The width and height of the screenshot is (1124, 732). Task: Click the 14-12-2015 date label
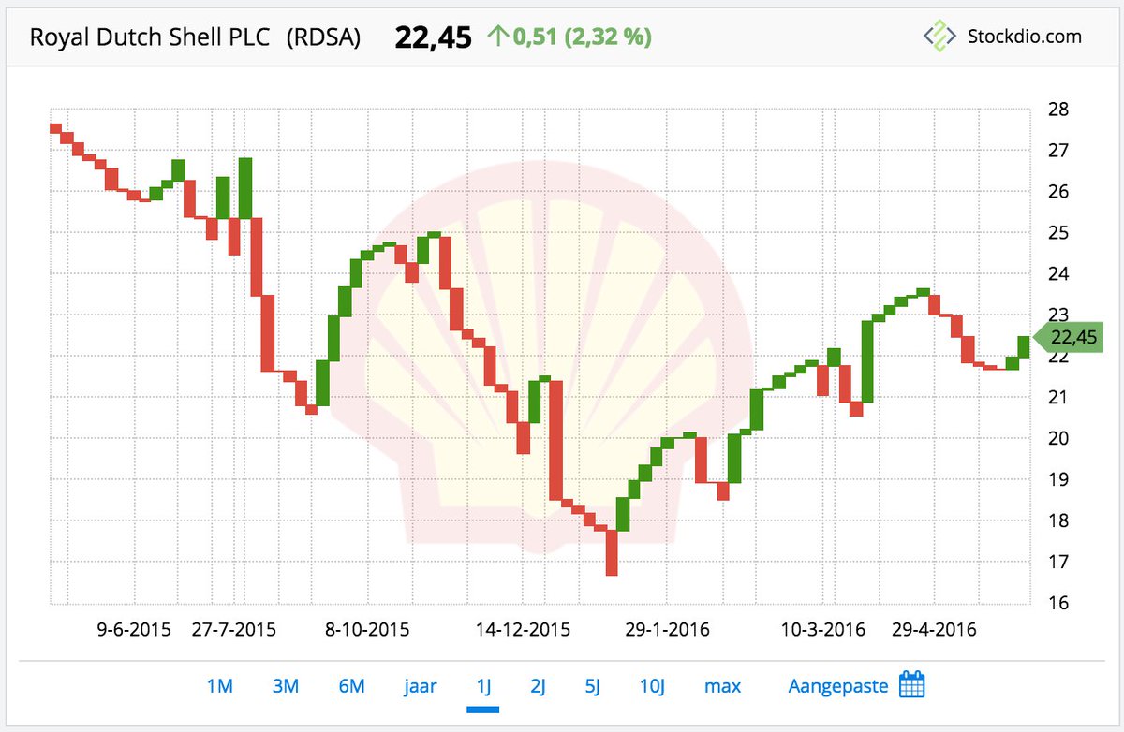pyautogui.click(x=524, y=629)
